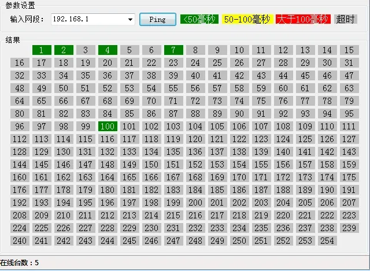Click host cell 244

(x=108, y=241)
